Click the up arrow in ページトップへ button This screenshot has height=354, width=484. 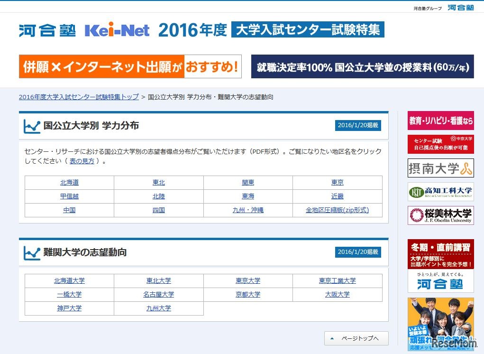pos(331,338)
